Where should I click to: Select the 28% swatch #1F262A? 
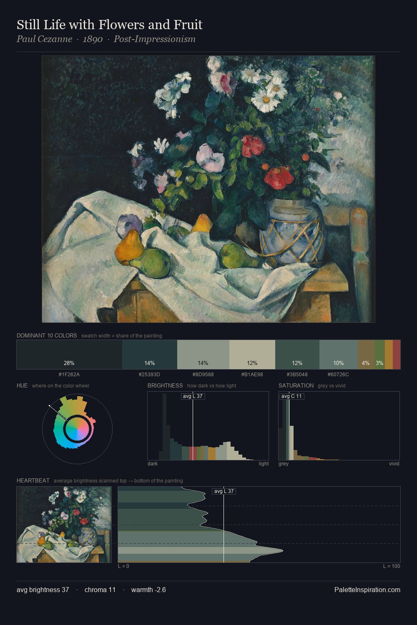(x=69, y=355)
